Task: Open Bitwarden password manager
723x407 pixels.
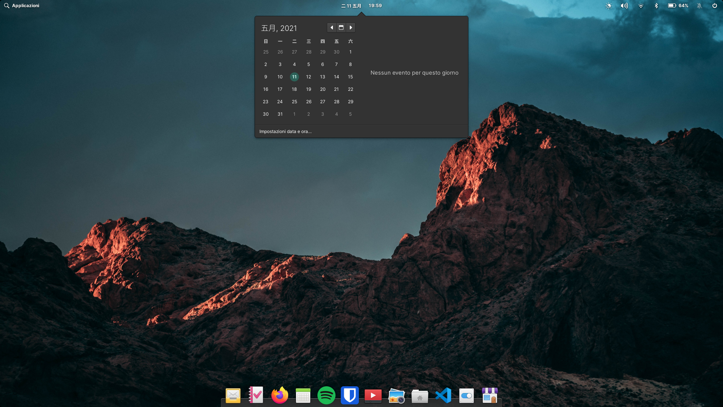Action: pyautogui.click(x=349, y=395)
